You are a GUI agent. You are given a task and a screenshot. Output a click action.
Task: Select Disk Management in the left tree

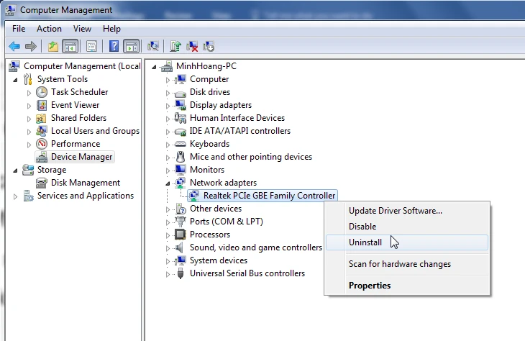click(85, 183)
